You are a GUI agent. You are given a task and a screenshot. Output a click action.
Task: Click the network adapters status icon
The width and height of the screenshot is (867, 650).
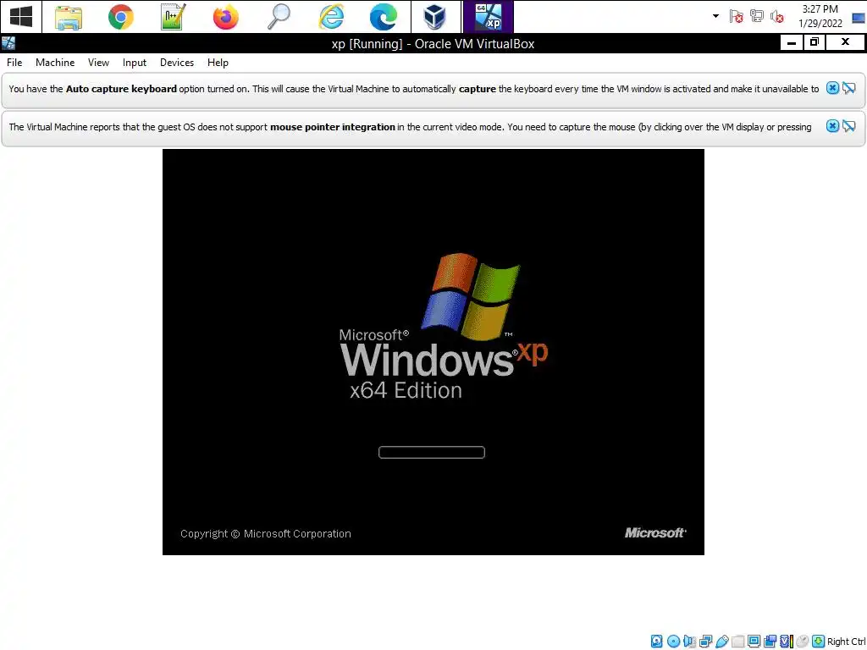coord(705,642)
